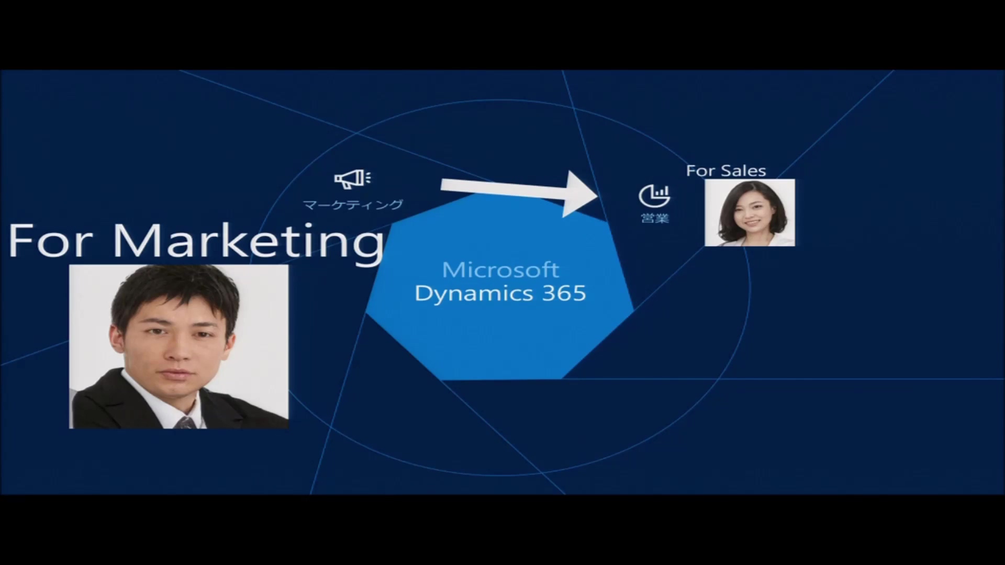
Task: Click the sales chart icon
Action: (654, 196)
